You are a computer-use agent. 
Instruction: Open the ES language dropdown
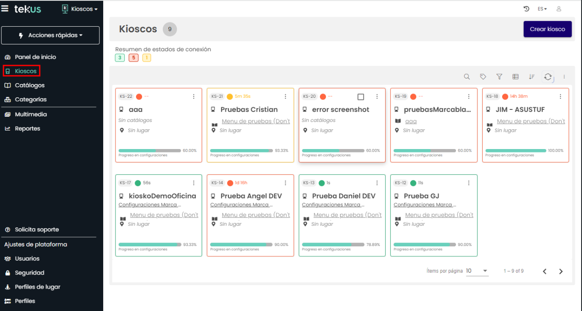[x=542, y=9]
